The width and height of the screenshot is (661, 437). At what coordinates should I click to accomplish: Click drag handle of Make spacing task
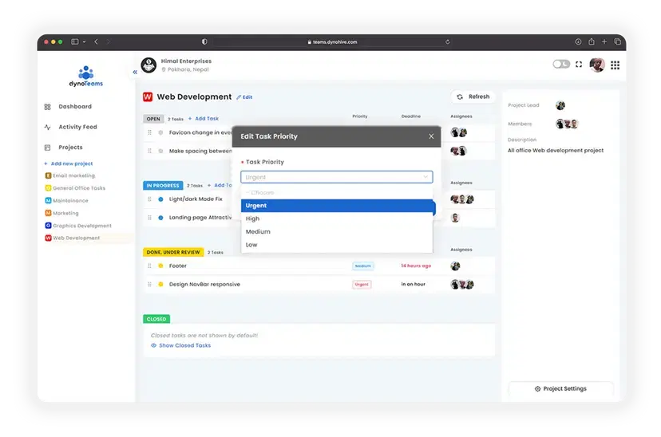(x=149, y=151)
